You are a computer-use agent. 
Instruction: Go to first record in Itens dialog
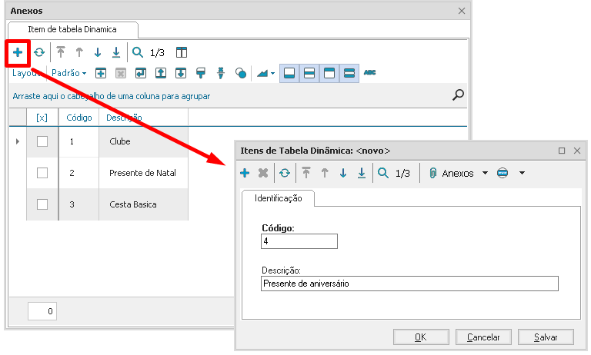(x=306, y=173)
